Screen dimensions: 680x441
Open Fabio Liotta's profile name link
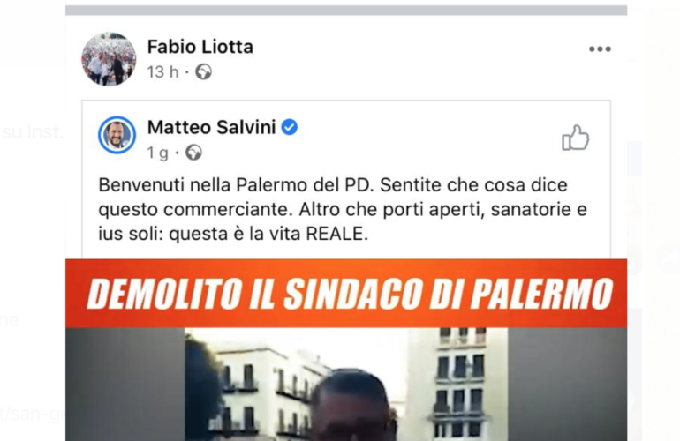tap(200, 47)
